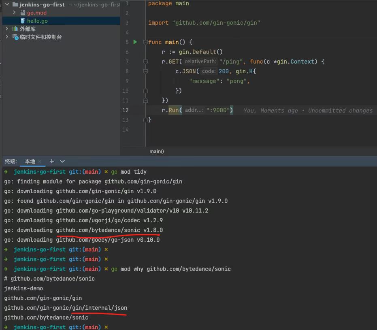Image resolution: width=377 pixels, height=330 pixels.
Task: Switch to the 本地 terminal tab
Action: click(x=30, y=161)
